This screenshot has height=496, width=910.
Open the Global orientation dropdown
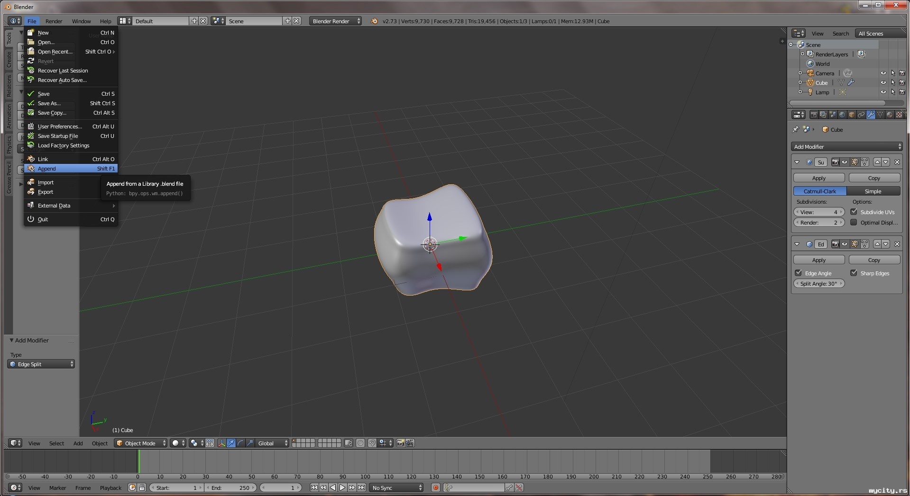[272, 443]
